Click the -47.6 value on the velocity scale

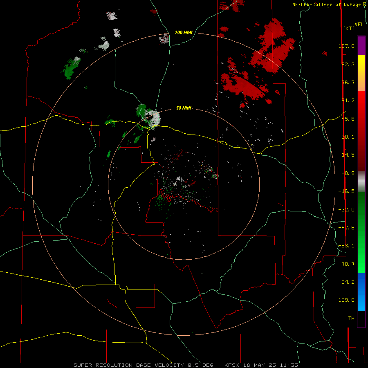[x=346, y=228]
